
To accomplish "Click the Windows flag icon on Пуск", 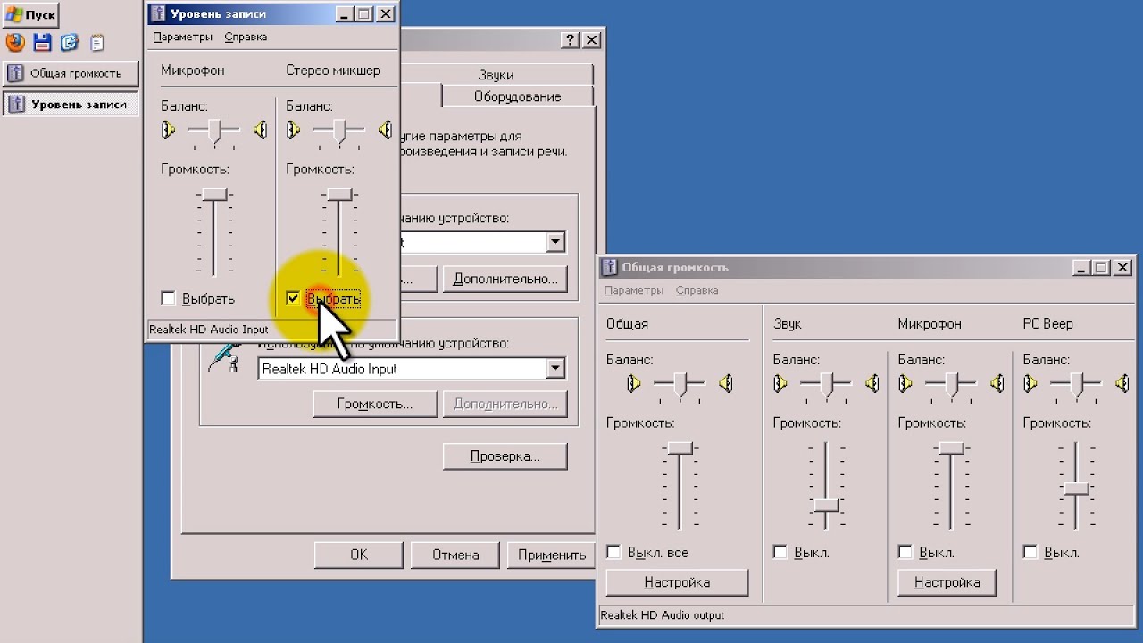I will [14, 15].
